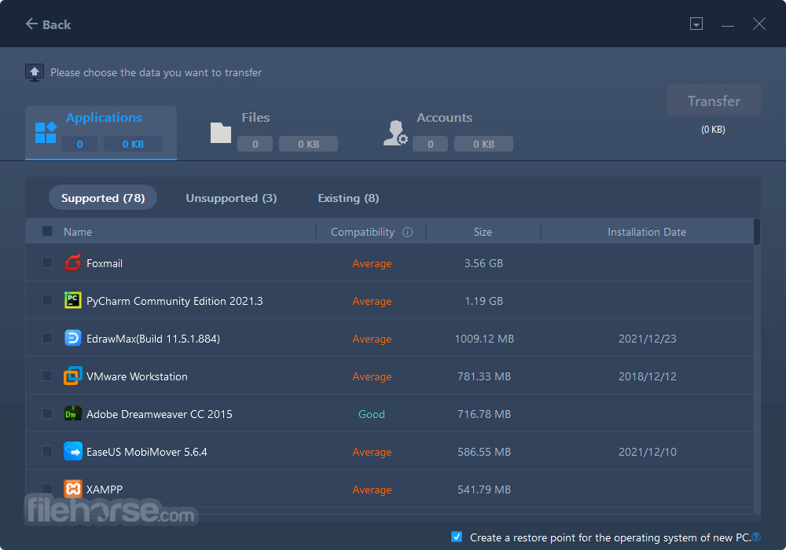Check the PyCharm Community Edition checkbox
786x550 pixels.
pyautogui.click(x=47, y=300)
